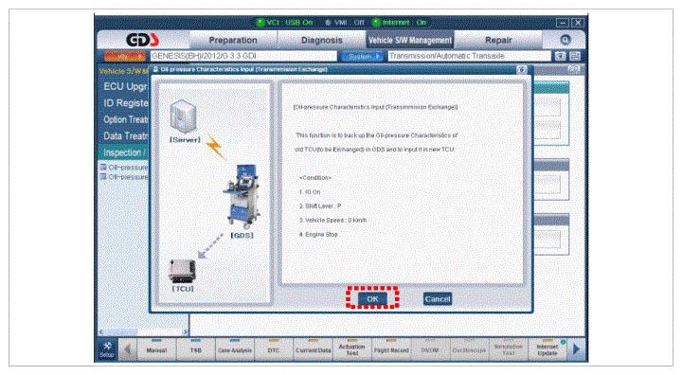Viewport: 682px width, 375px height.
Task: Click the '[GDS]' label
Action: 242,236
